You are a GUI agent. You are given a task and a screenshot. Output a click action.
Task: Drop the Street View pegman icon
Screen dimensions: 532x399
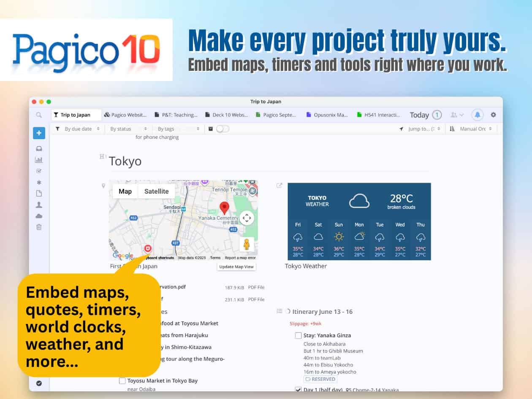pos(247,245)
